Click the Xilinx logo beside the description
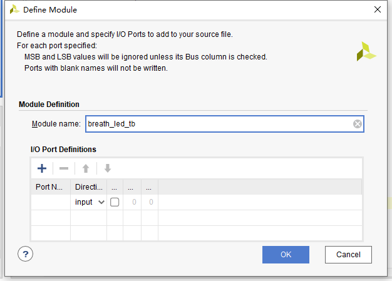Viewport: 392px width, 281px height. point(366,51)
